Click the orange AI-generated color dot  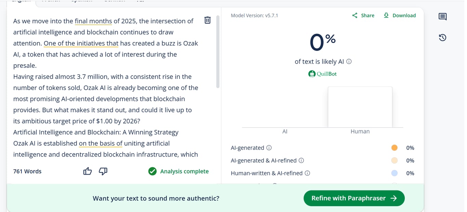[394, 148]
